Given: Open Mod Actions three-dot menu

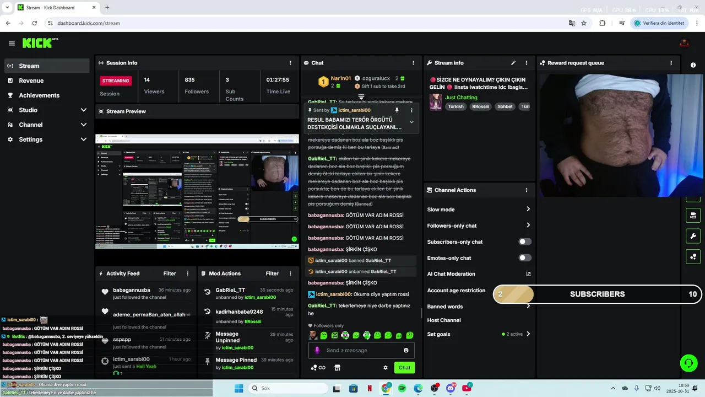Looking at the screenshot, I should click(x=290, y=273).
